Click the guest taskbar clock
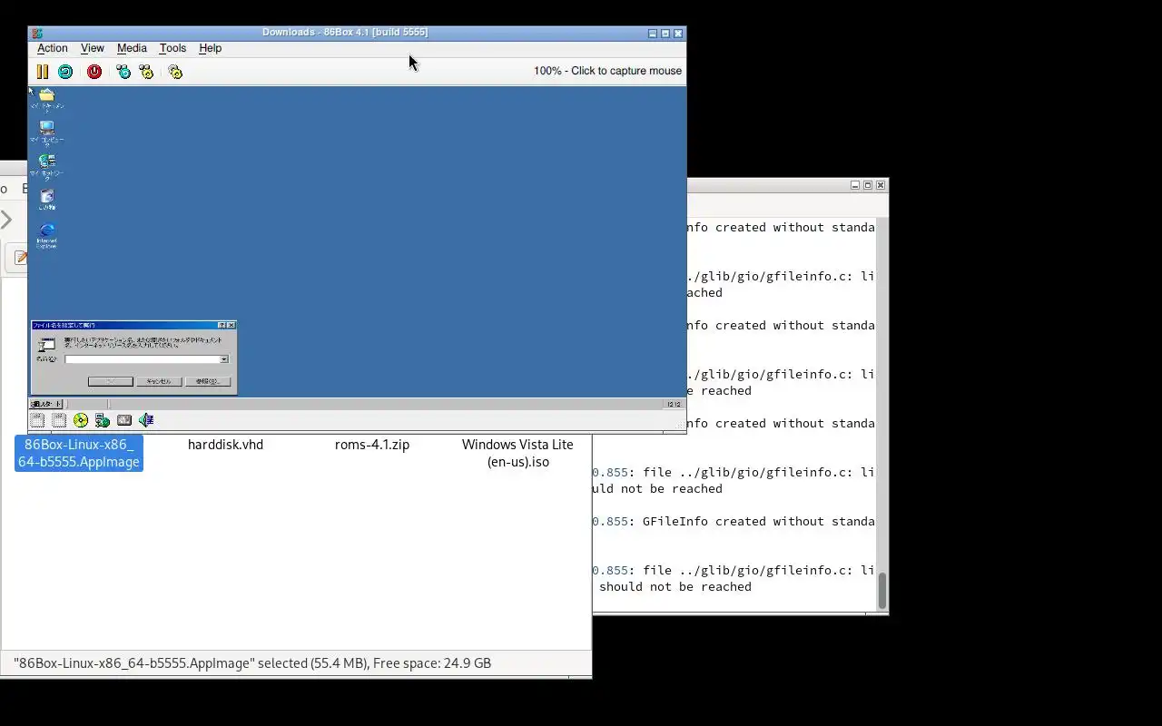 [x=674, y=404]
